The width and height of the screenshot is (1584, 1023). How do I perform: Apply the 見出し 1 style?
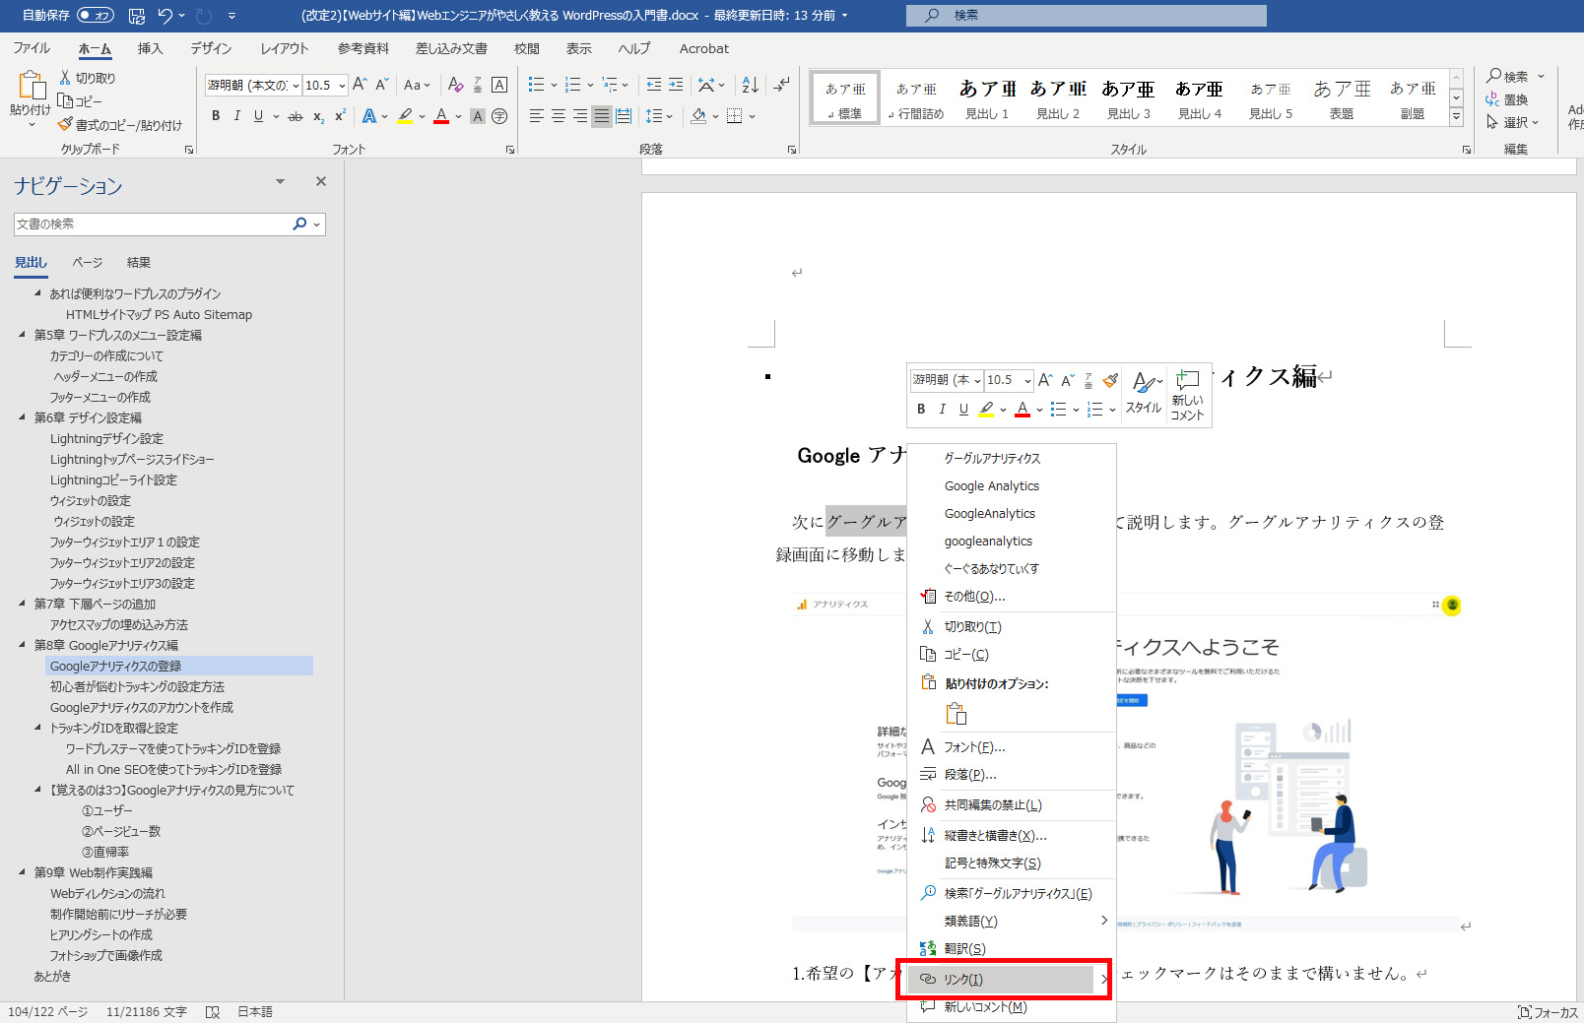(x=987, y=98)
